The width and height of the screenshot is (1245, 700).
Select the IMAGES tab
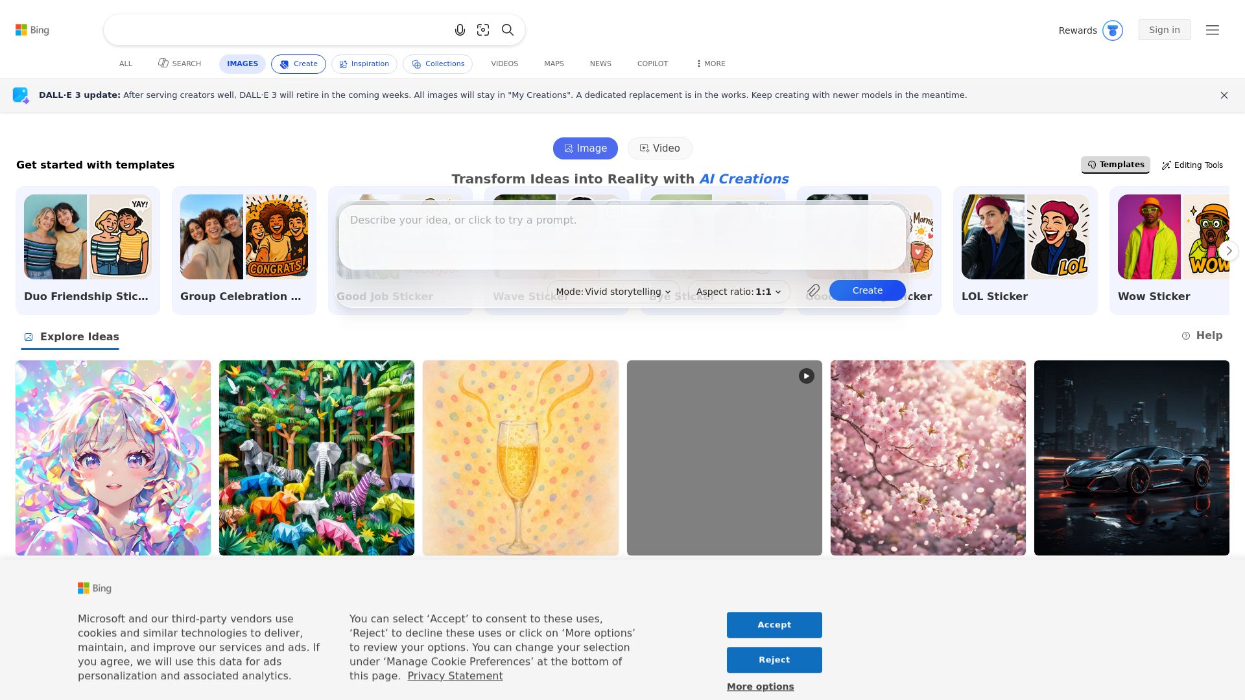(x=243, y=64)
